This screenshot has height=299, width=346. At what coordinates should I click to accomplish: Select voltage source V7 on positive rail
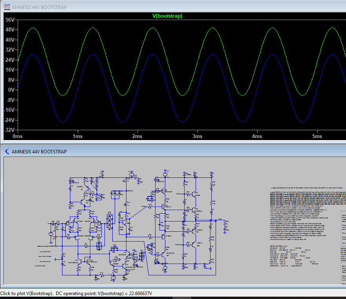[165, 174]
